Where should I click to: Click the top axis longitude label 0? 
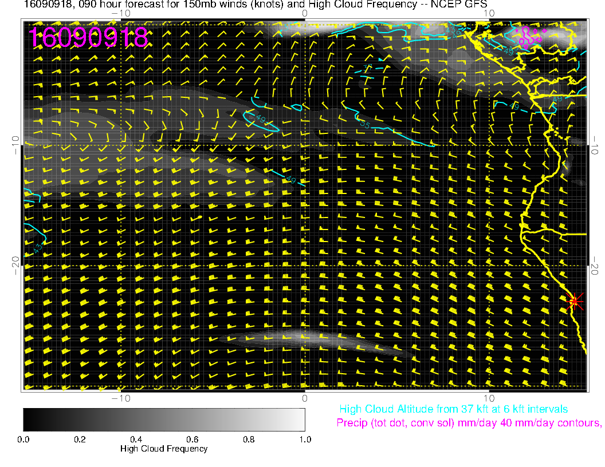304,13
